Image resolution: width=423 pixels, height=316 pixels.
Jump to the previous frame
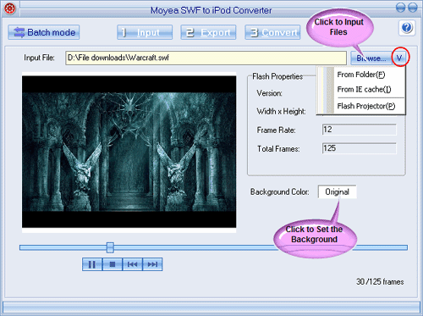click(x=132, y=264)
